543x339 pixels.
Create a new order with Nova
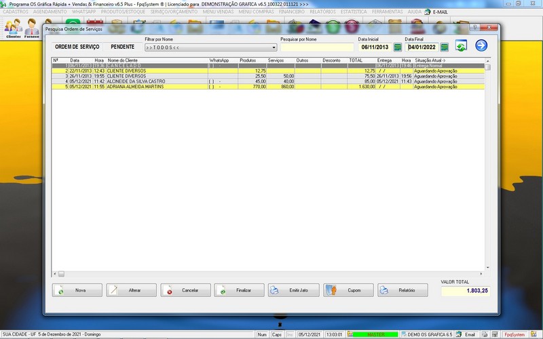77,290
